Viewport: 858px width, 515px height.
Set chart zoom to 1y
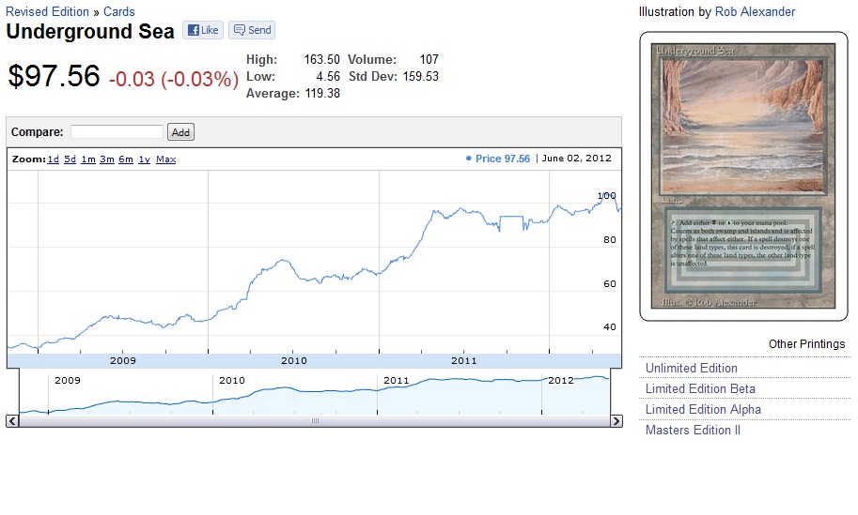(145, 159)
